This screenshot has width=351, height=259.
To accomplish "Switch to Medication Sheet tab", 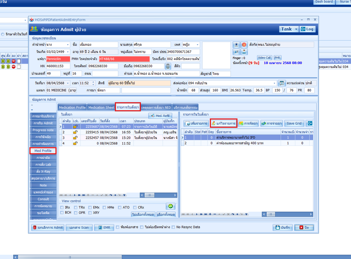I will (101, 108).
